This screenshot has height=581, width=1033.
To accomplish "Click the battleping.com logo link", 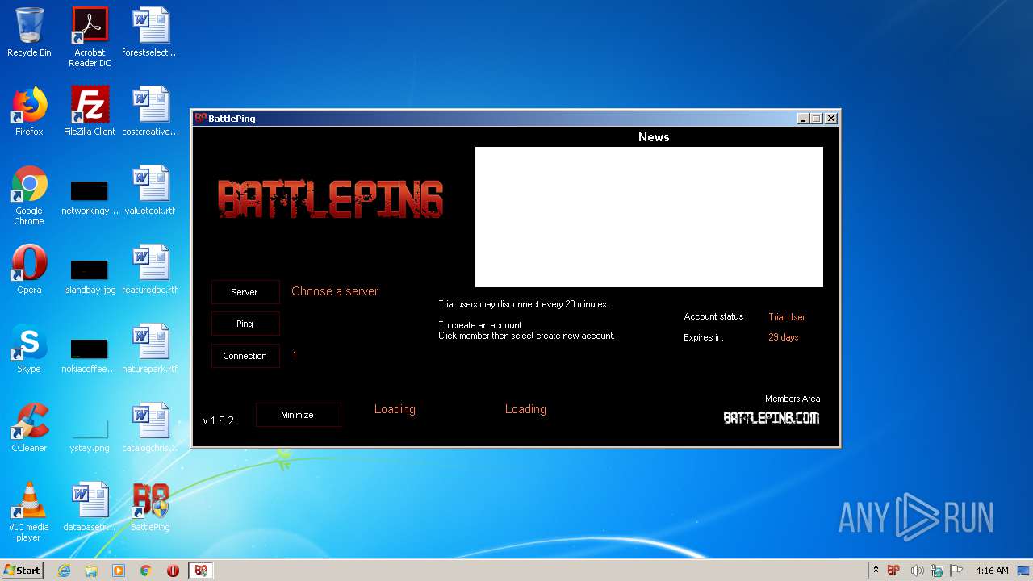I will point(772,417).
